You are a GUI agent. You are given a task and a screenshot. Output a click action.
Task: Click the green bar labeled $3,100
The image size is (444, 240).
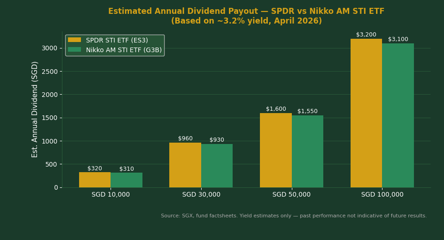coord(398,115)
